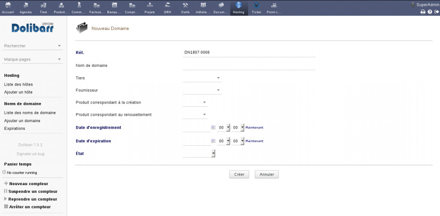
Task: Expand the Fournisseur dropdown
Action: [x=202, y=90]
